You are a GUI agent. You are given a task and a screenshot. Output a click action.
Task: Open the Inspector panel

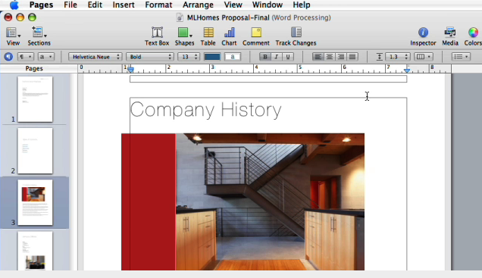[423, 36]
